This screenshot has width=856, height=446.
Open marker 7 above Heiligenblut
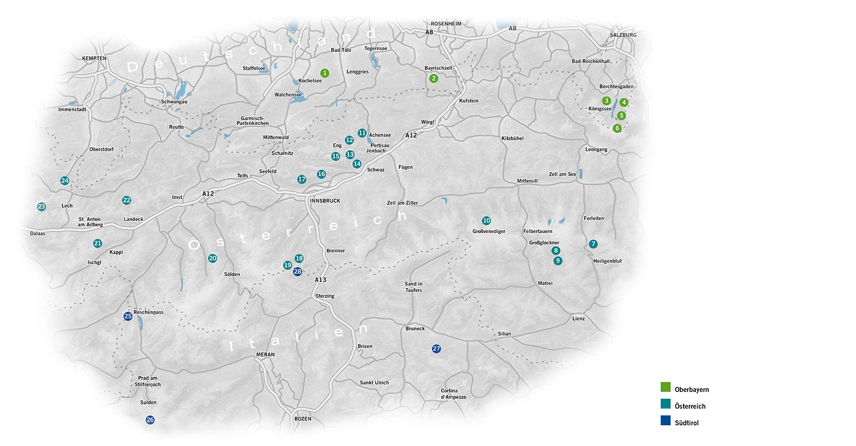point(593,244)
